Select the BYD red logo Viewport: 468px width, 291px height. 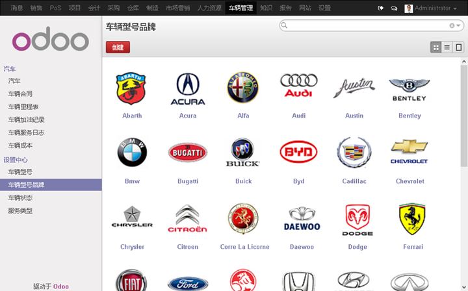[x=298, y=152]
